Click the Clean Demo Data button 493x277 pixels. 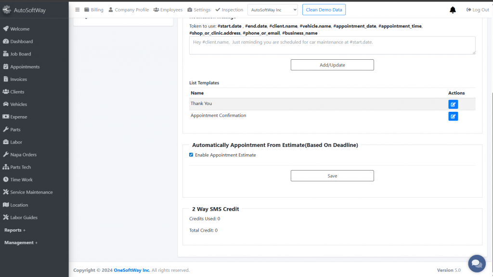pyautogui.click(x=324, y=10)
